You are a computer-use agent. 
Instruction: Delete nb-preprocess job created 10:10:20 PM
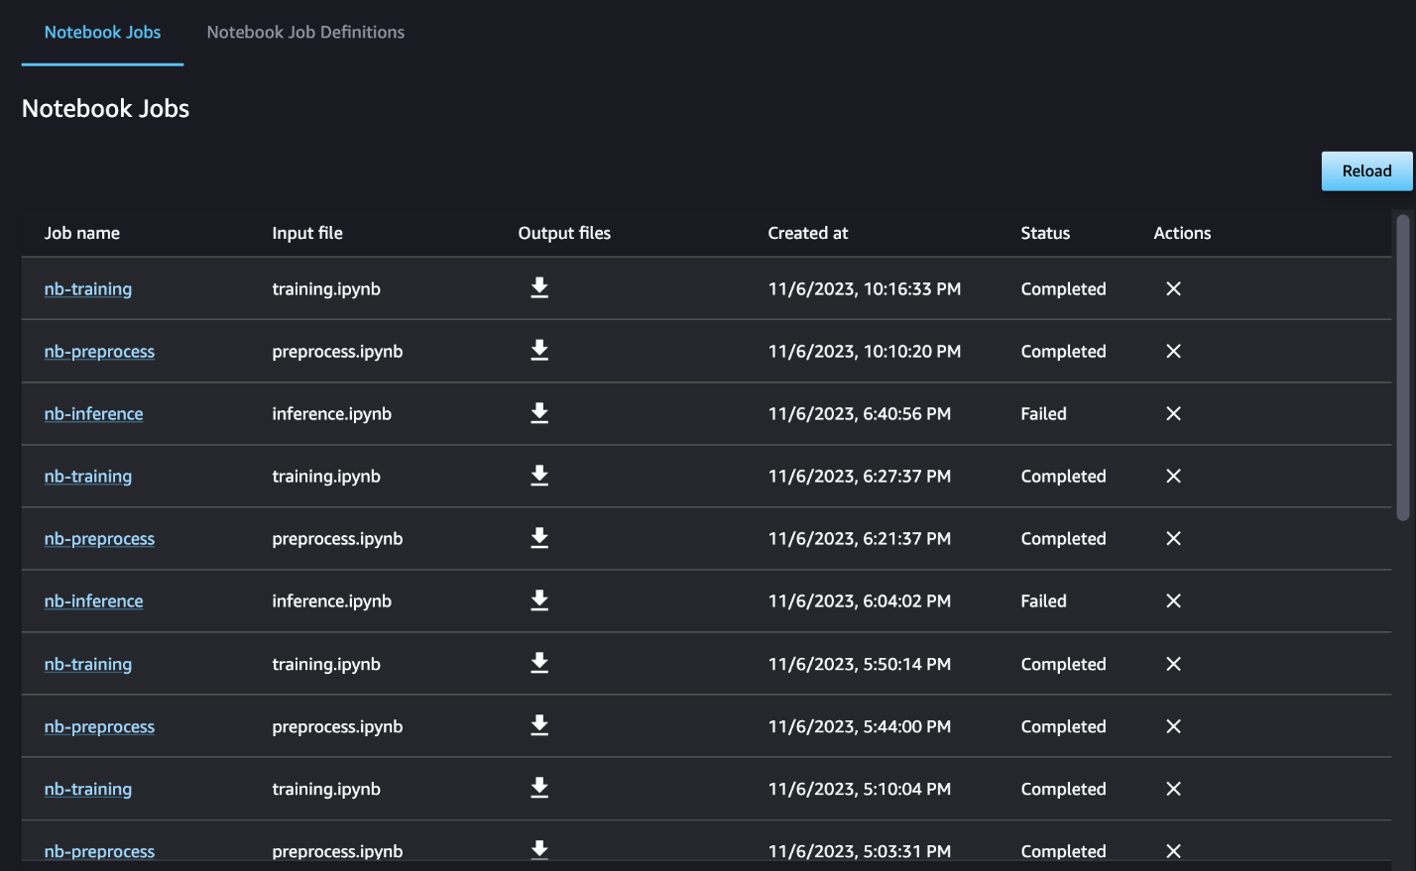(x=1173, y=351)
